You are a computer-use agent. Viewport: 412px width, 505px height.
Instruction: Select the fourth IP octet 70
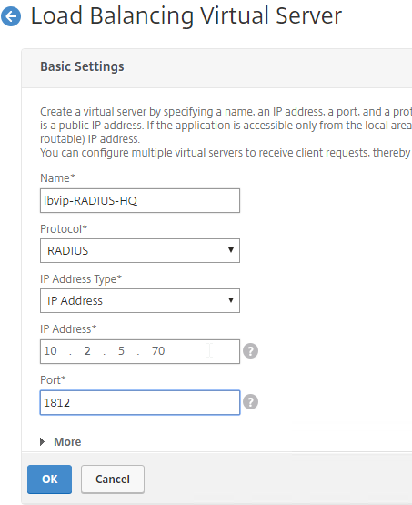[158, 351]
